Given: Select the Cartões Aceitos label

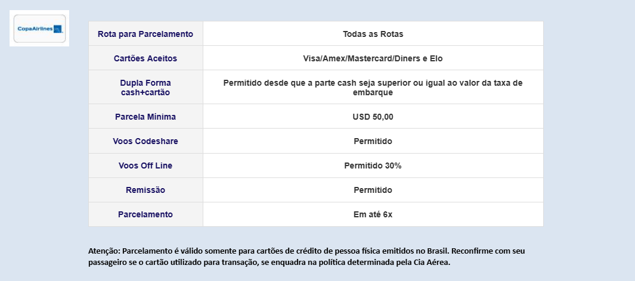Looking at the screenshot, I should 145,58.
